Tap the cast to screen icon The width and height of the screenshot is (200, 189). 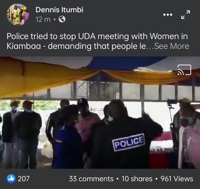coord(184,70)
